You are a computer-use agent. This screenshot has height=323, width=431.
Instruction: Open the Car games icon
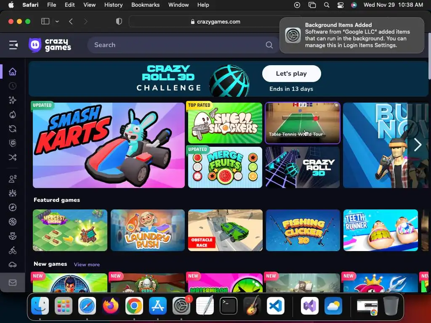click(13, 265)
